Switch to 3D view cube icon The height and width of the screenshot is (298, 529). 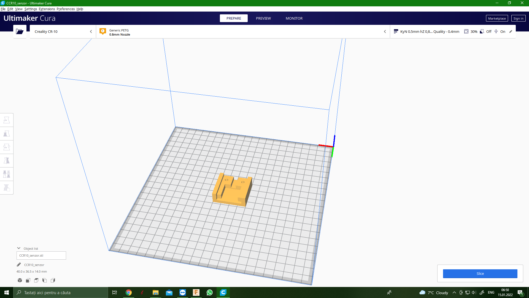tap(20, 280)
